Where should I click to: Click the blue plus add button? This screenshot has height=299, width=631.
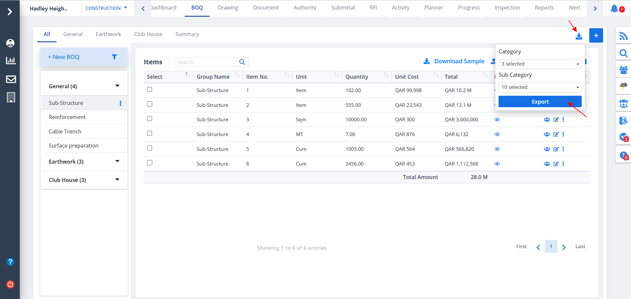(x=596, y=35)
